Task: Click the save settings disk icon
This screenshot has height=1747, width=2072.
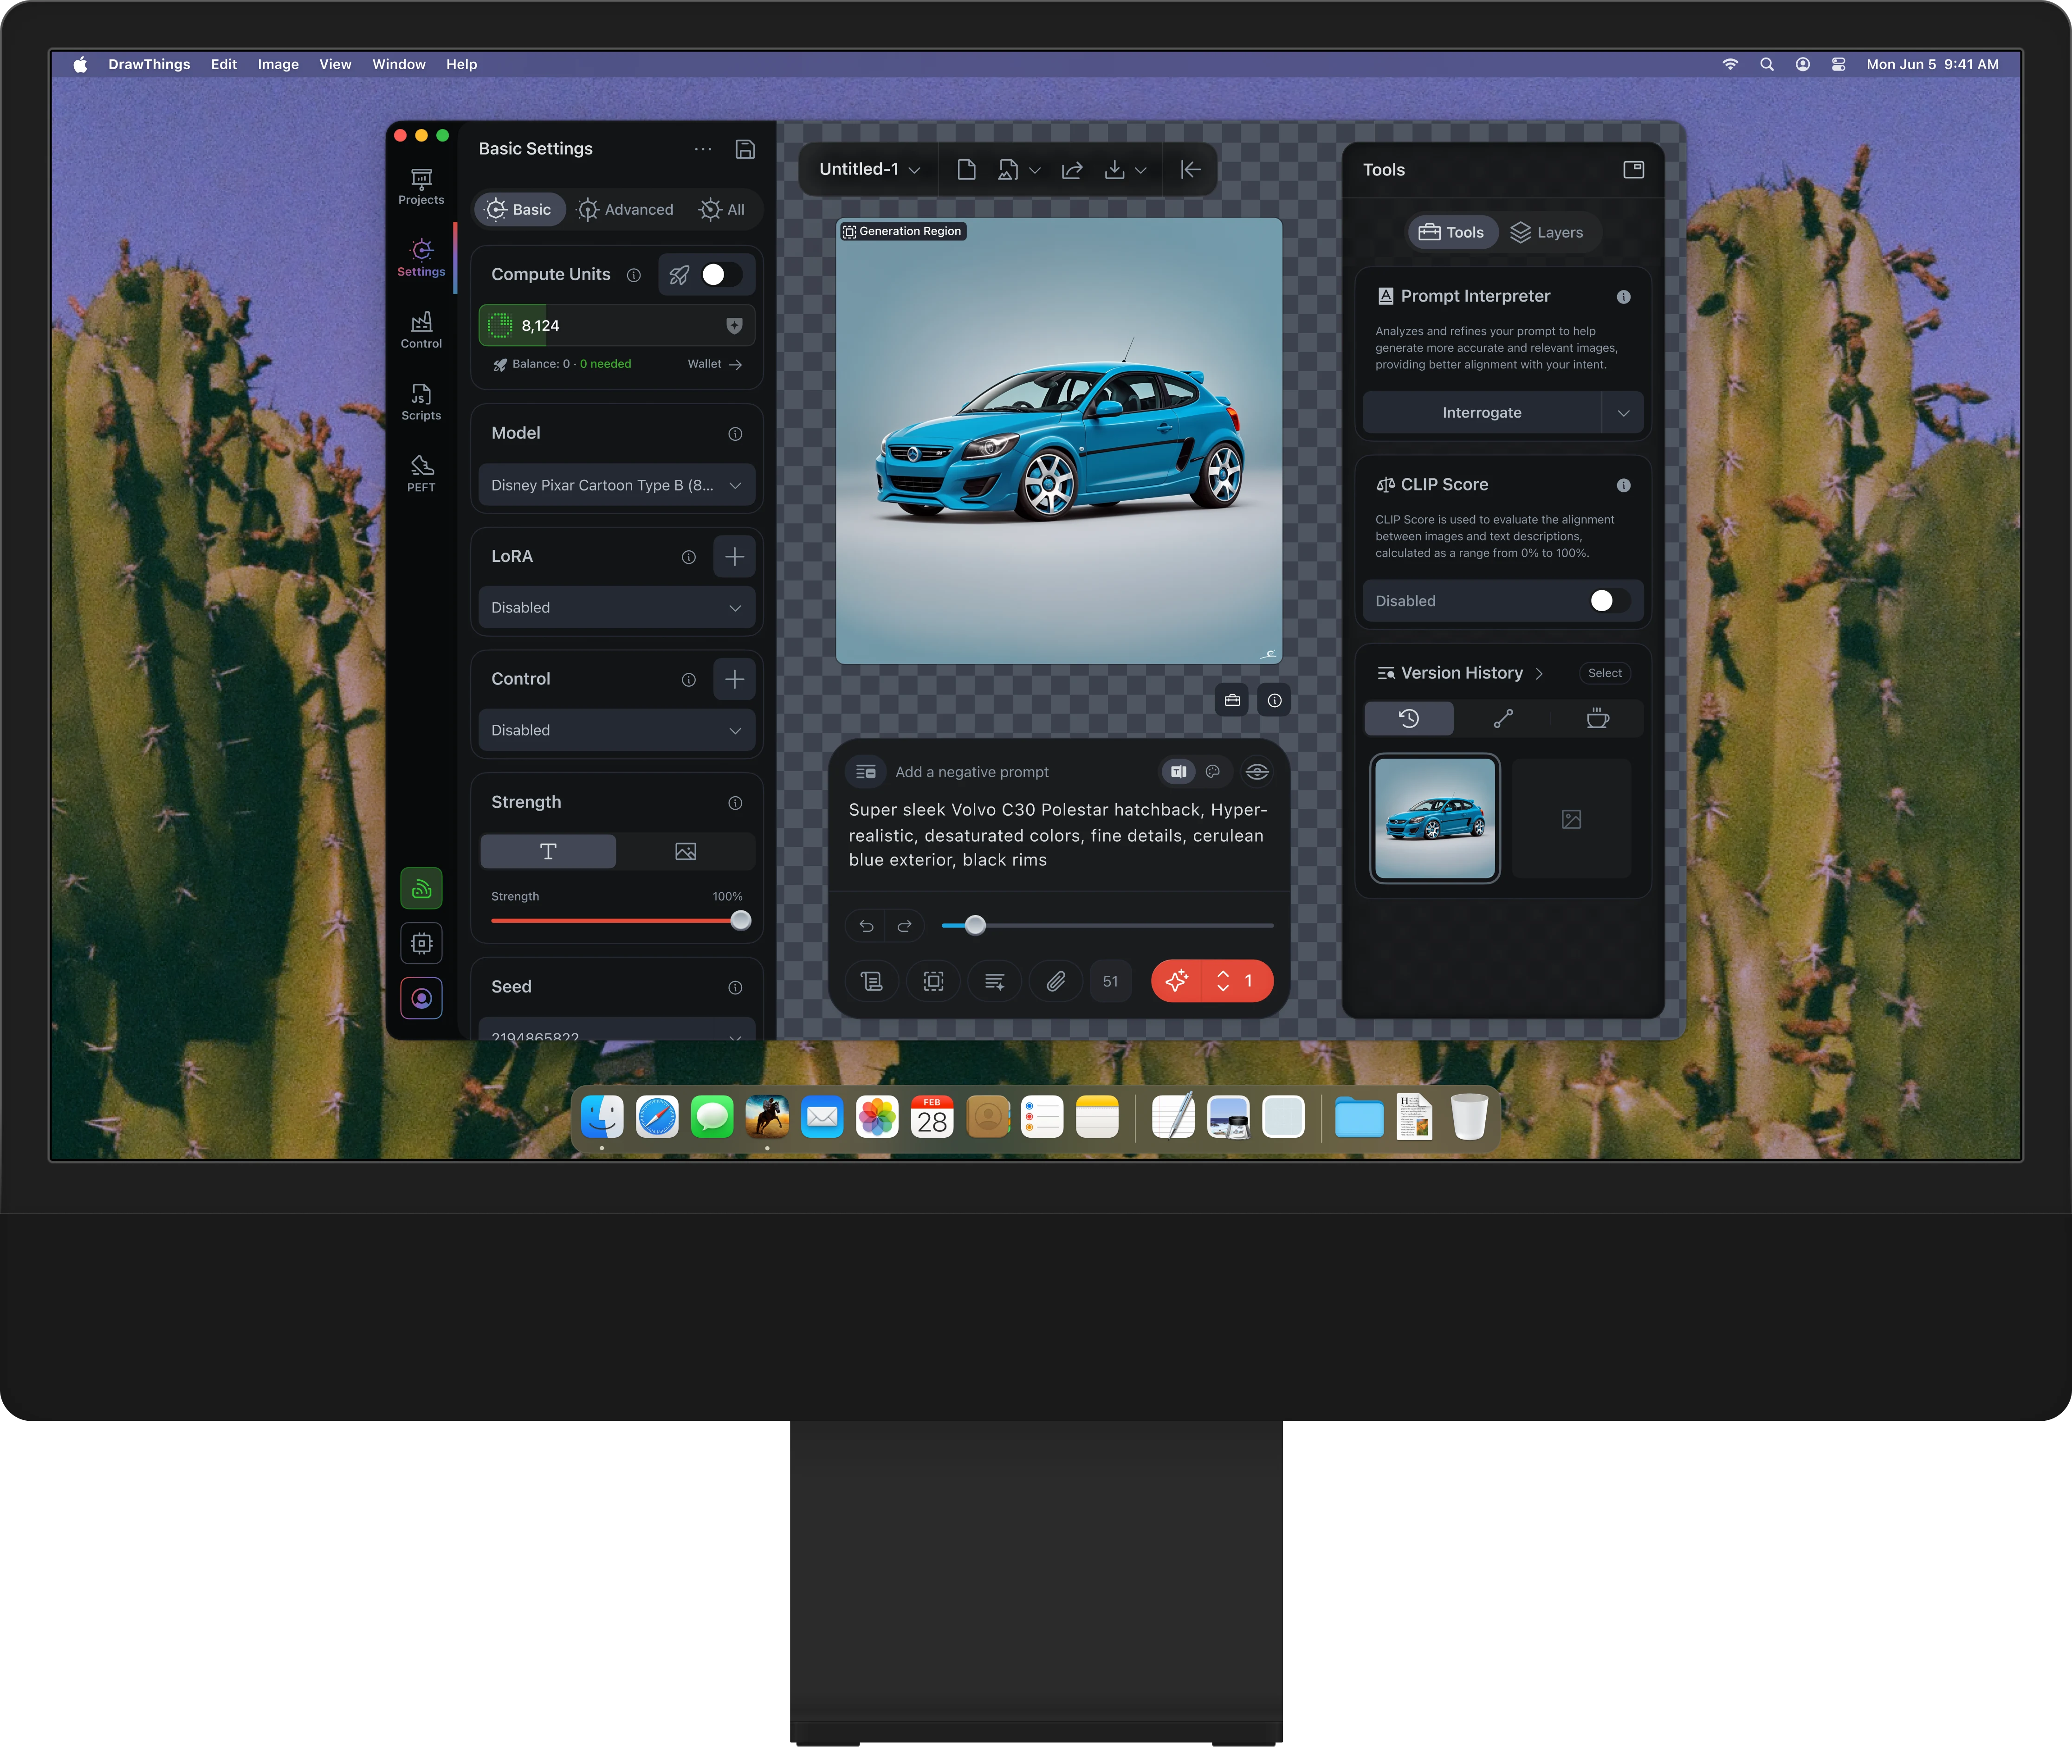Action: pos(745,148)
